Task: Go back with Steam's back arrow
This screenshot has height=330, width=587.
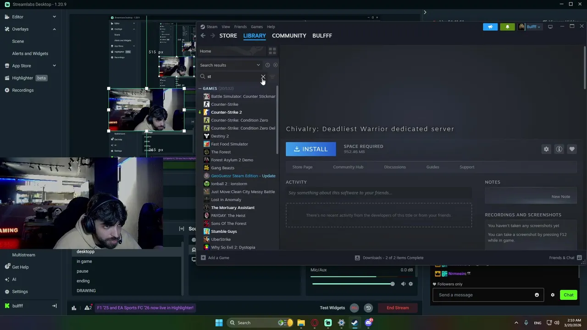Action: click(x=203, y=36)
